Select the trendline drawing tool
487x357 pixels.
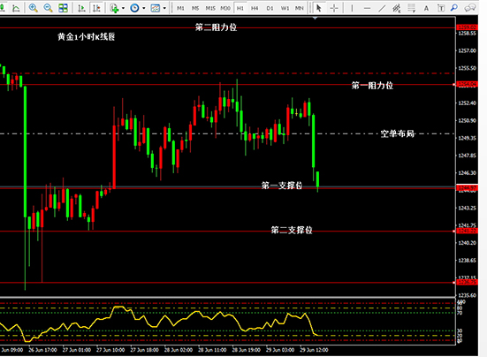(x=382, y=8)
